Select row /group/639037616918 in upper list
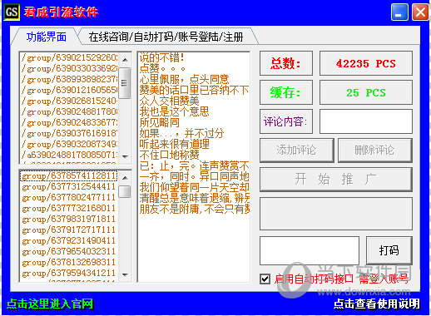The height and width of the screenshot is (316, 431). coord(70,134)
